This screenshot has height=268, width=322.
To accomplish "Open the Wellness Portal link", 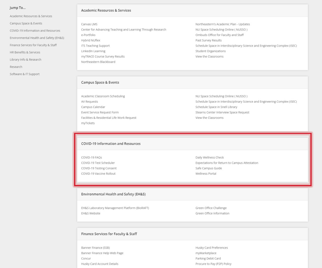I will pos(206,174).
